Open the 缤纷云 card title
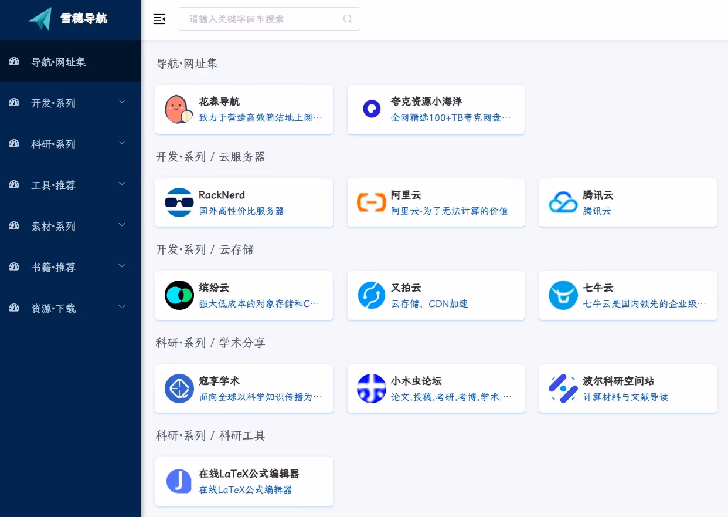Image resolution: width=728 pixels, height=517 pixels. pos(214,288)
